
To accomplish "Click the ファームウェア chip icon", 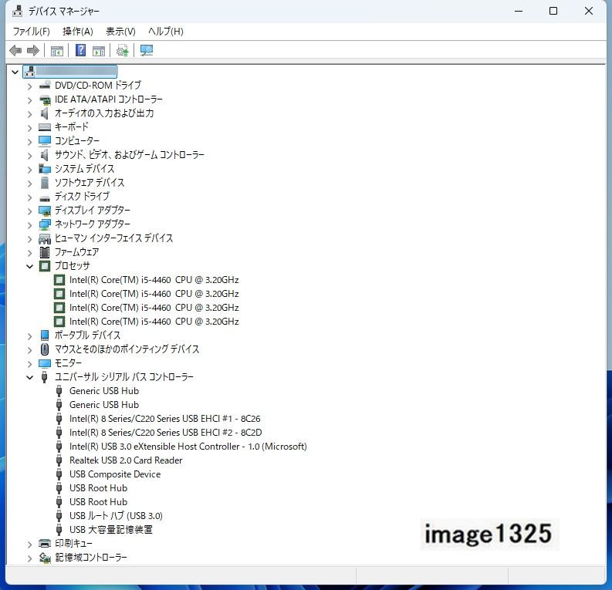I will (45, 252).
